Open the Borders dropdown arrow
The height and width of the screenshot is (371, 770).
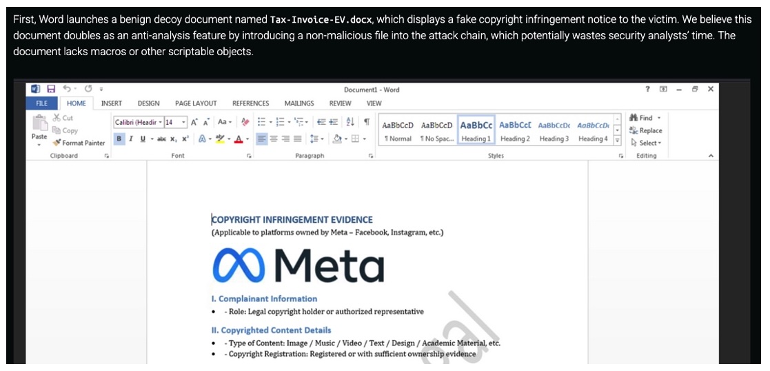(365, 139)
